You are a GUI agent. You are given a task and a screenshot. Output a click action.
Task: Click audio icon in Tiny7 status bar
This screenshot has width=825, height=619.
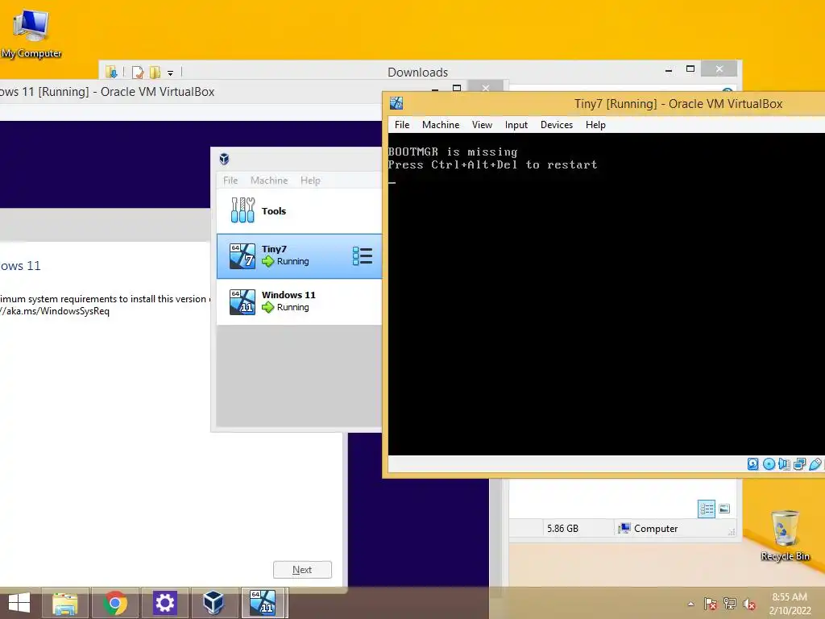784,463
